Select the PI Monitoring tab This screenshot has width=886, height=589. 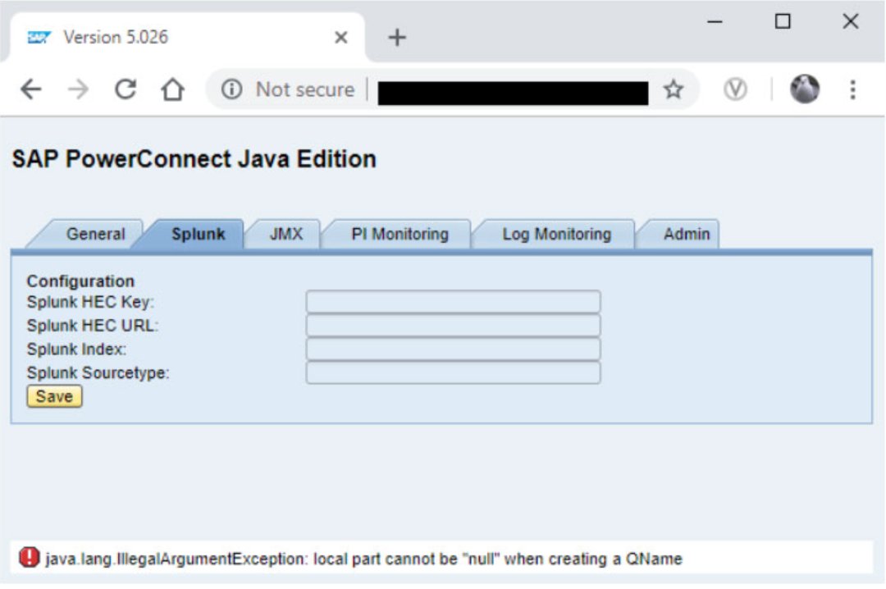[400, 234]
